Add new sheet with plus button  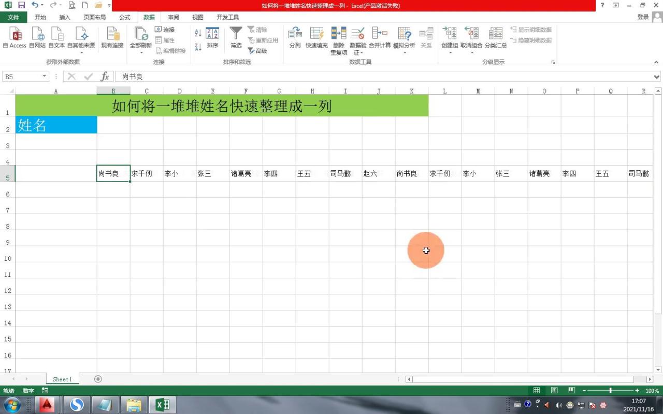[x=98, y=379]
